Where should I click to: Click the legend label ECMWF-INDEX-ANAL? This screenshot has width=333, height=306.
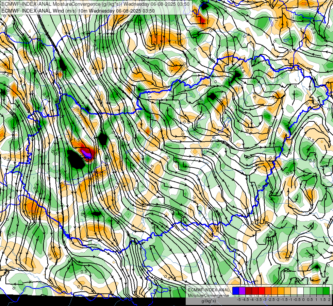pos(209,290)
